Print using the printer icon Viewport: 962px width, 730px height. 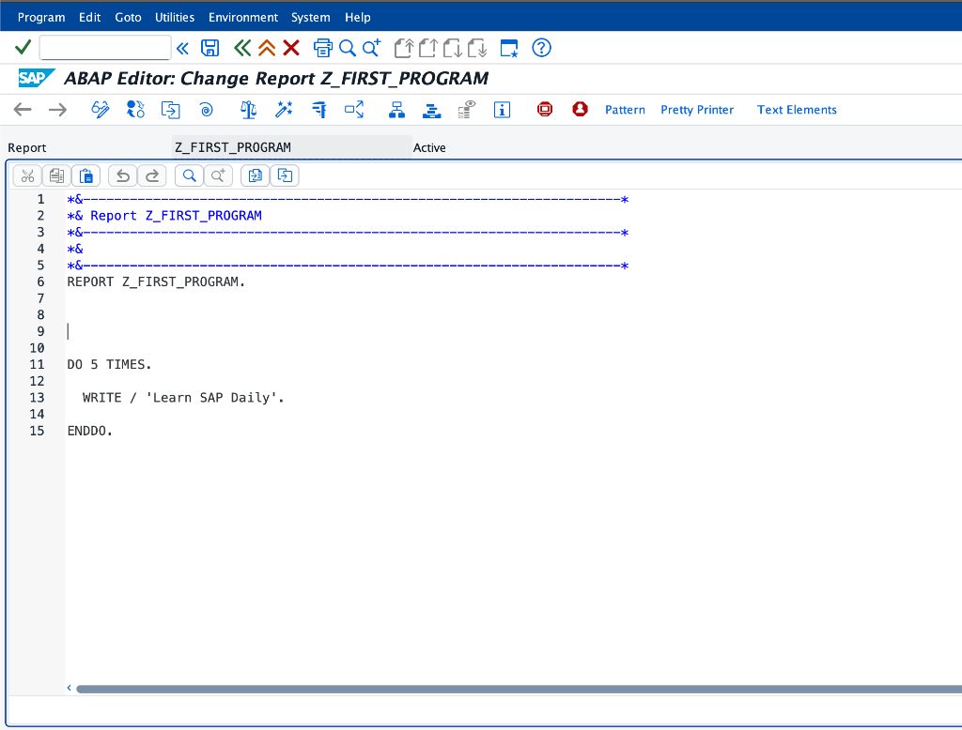(323, 48)
